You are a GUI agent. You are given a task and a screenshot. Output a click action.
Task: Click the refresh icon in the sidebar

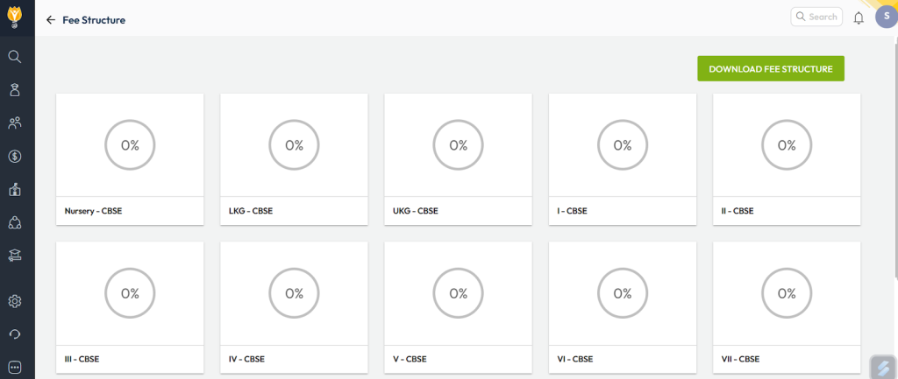(15, 334)
